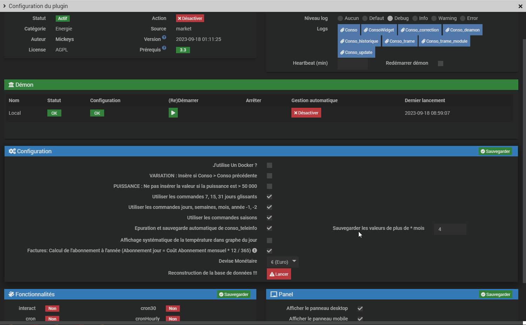Open the Conso_trame_module log
The width and height of the screenshot is (526, 325).
[445, 41]
